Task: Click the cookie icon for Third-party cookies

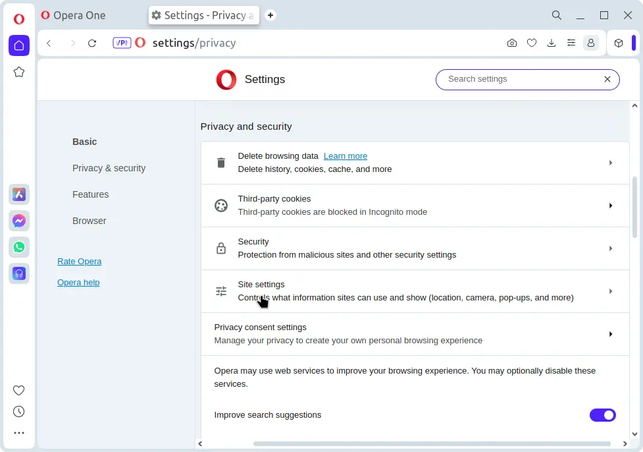Action: (221, 206)
